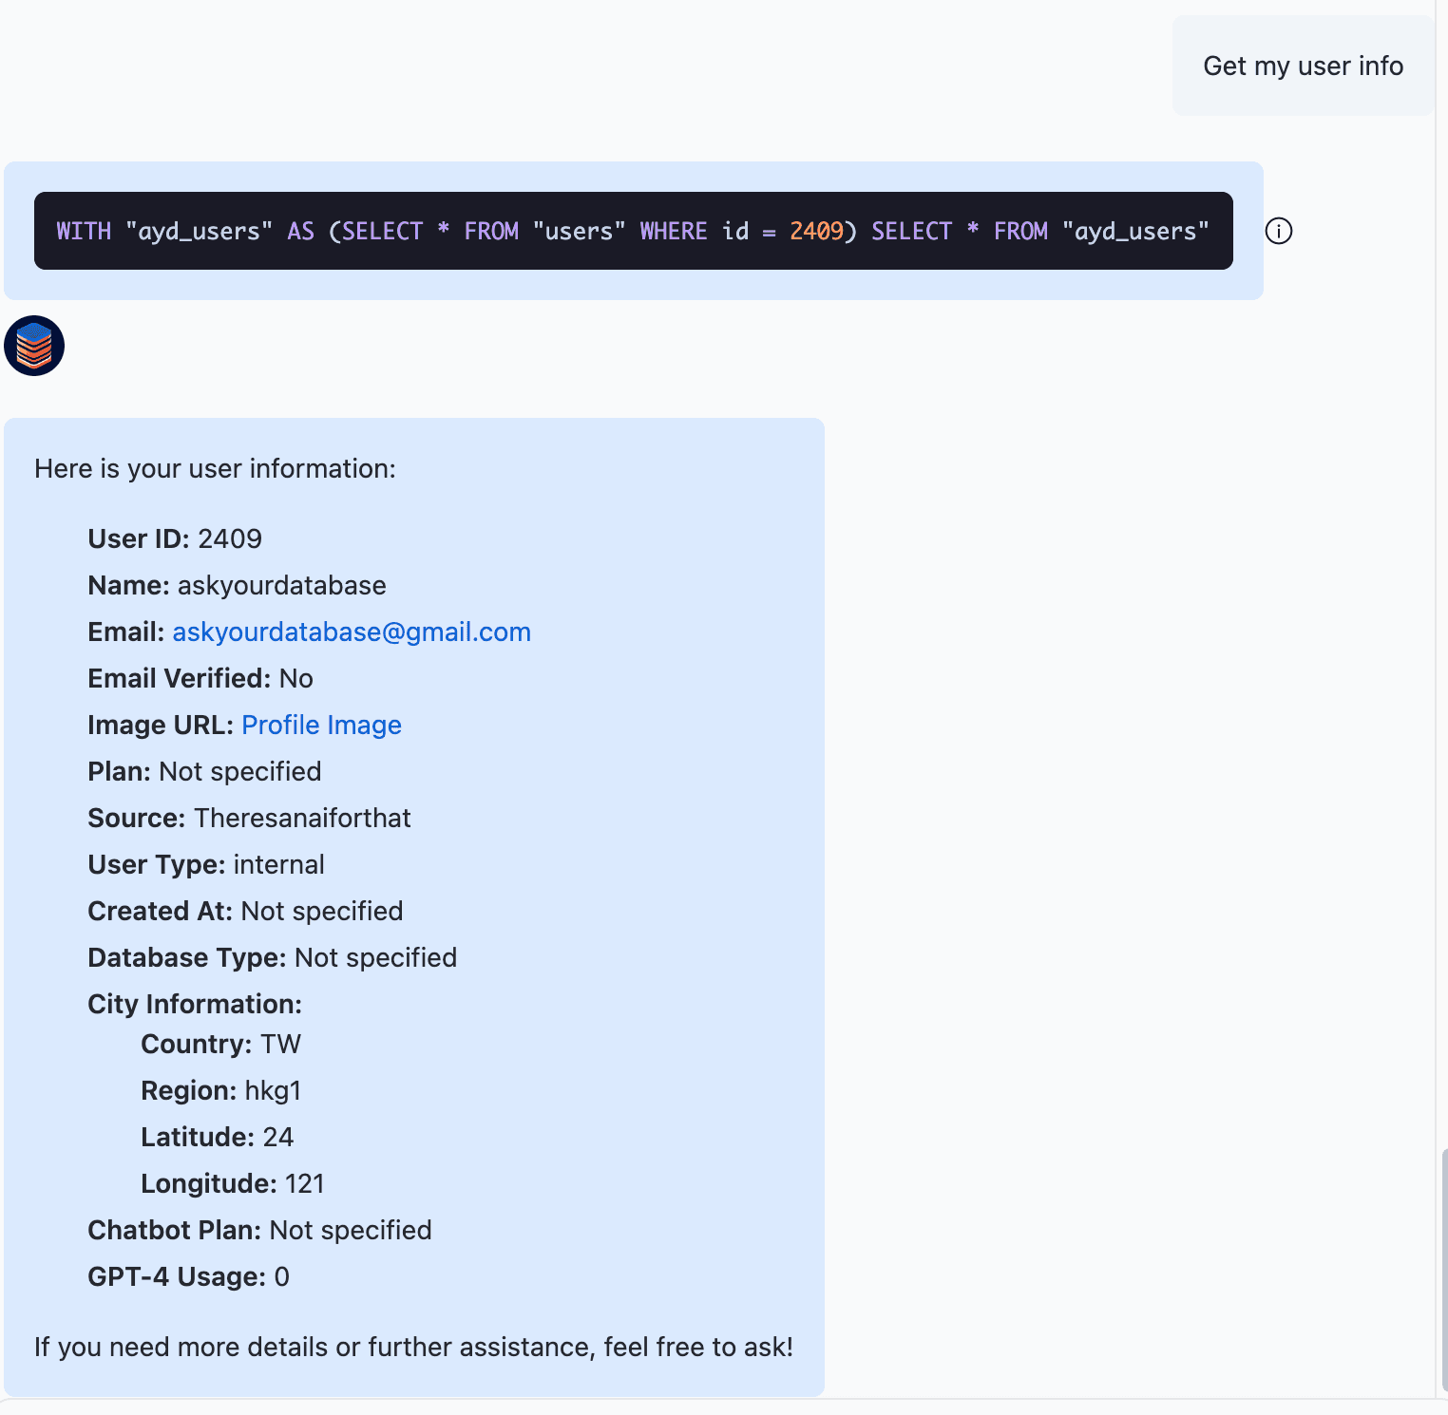The height and width of the screenshot is (1415, 1448).
Task: Open the askyourdatabase@gmail.com email link
Action: [352, 631]
